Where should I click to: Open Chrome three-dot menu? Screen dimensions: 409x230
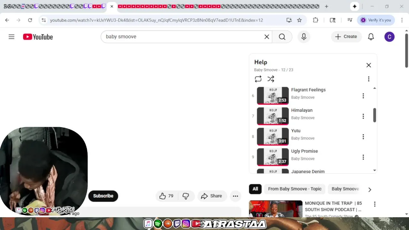[x=402, y=20]
